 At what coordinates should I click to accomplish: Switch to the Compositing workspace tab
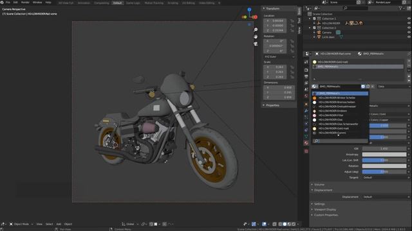tap(102, 3)
